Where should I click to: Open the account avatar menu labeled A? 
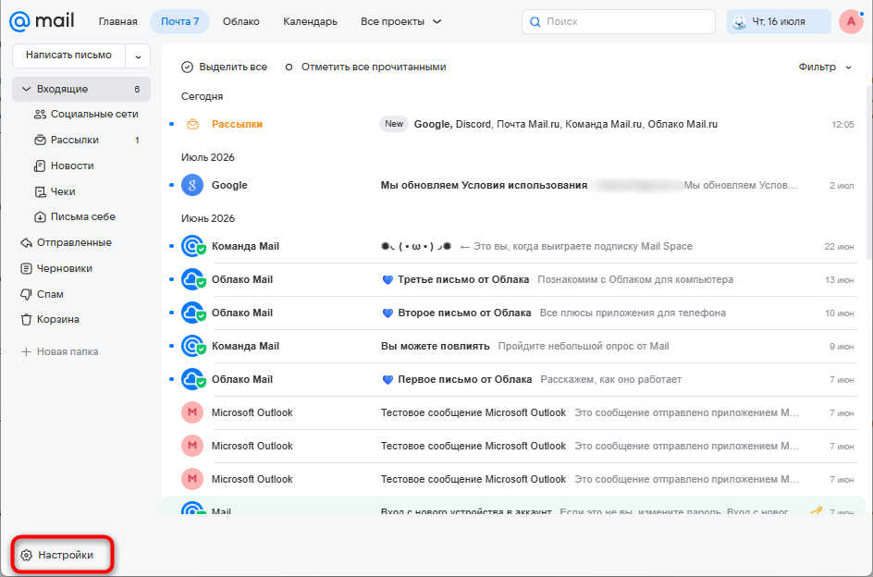tap(851, 21)
